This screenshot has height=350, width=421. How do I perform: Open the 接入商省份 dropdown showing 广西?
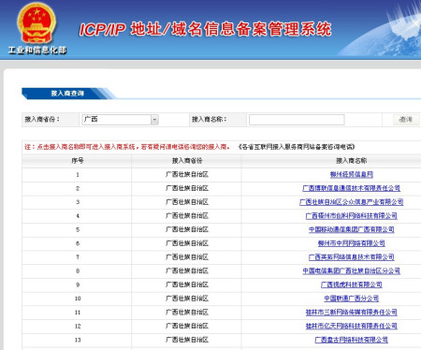click(x=120, y=120)
